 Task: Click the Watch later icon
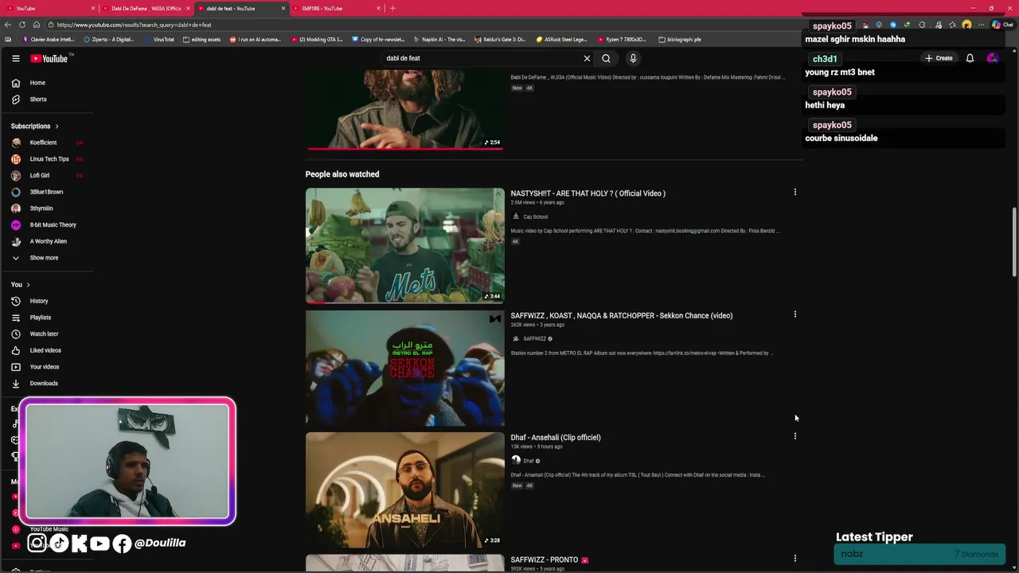[x=16, y=334]
